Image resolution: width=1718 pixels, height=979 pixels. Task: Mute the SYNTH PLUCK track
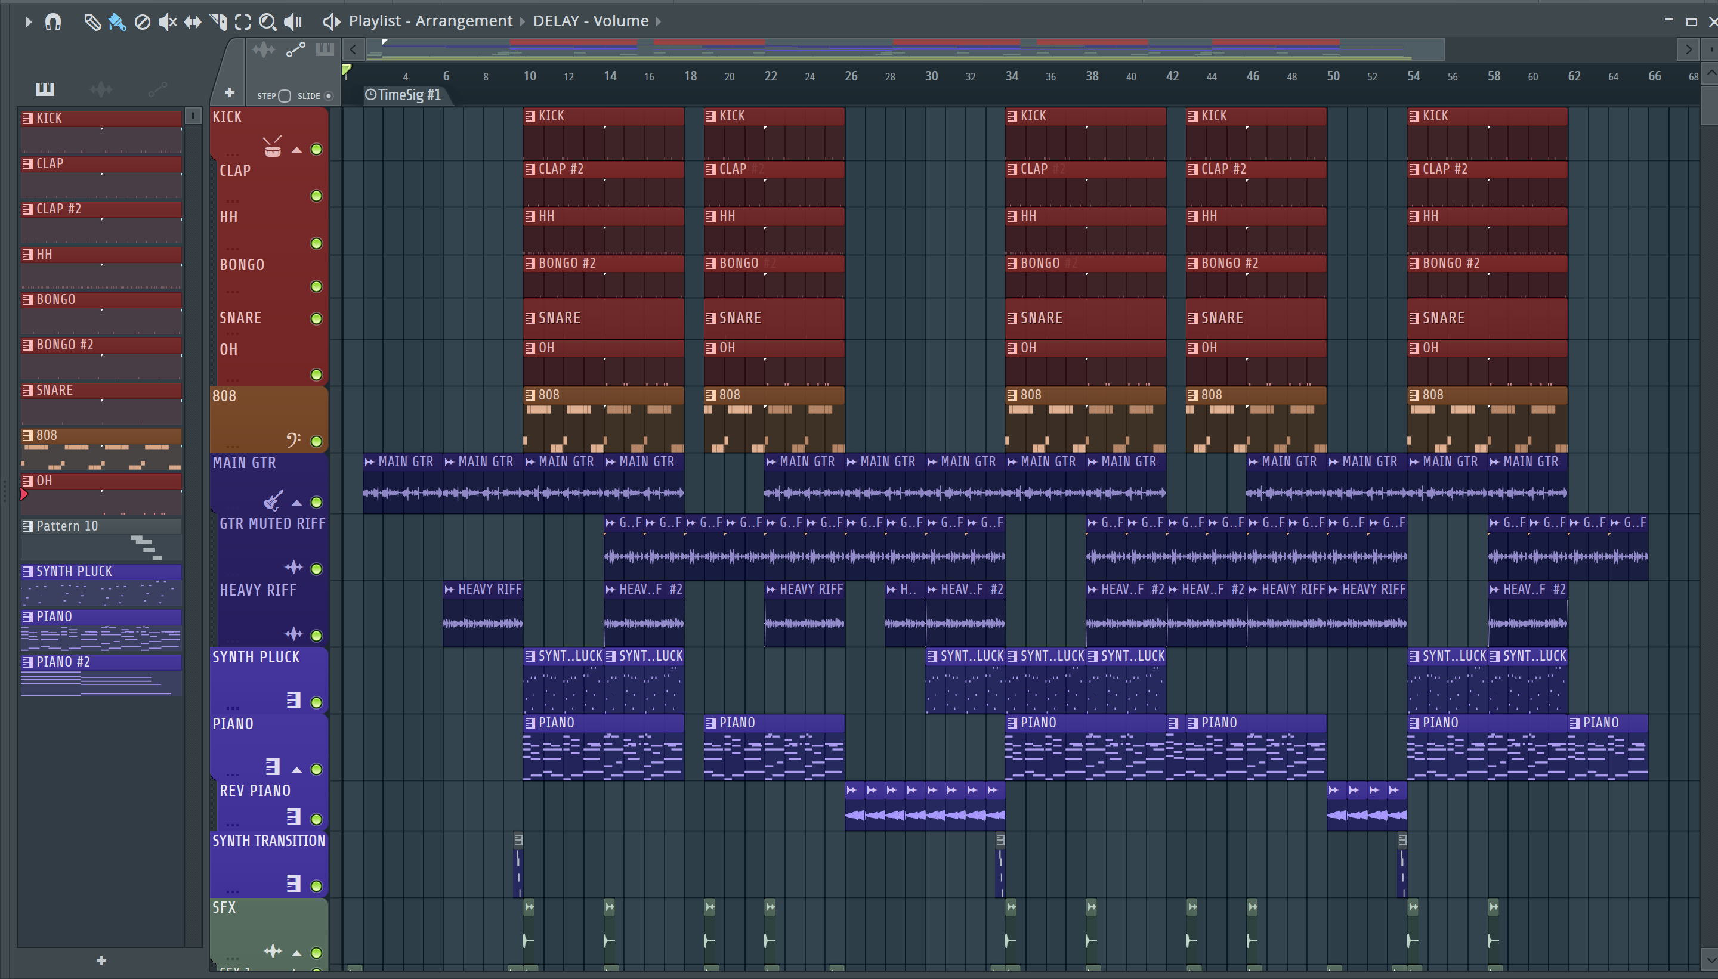[x=316, y=702]
